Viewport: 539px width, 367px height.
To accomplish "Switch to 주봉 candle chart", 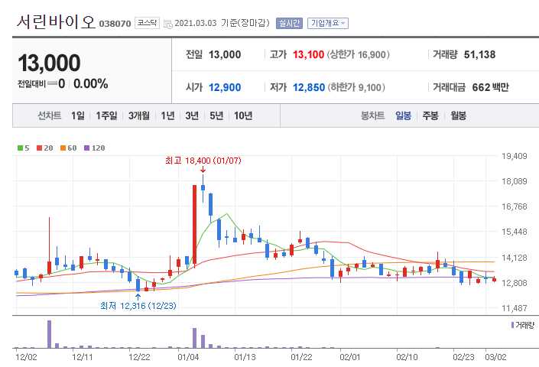I will pyautogui.click(x=430, y=115).
